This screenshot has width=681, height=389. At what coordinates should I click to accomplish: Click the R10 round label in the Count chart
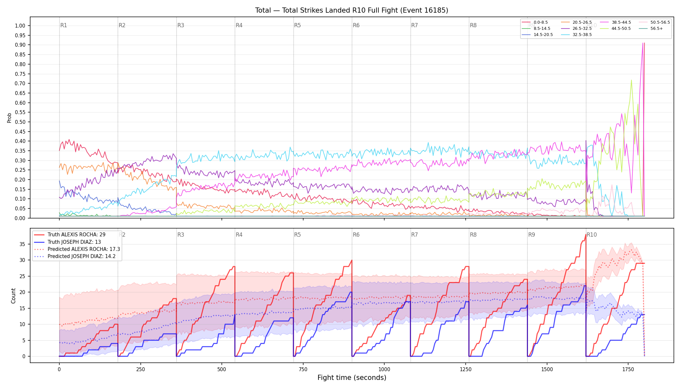[591, 235]
